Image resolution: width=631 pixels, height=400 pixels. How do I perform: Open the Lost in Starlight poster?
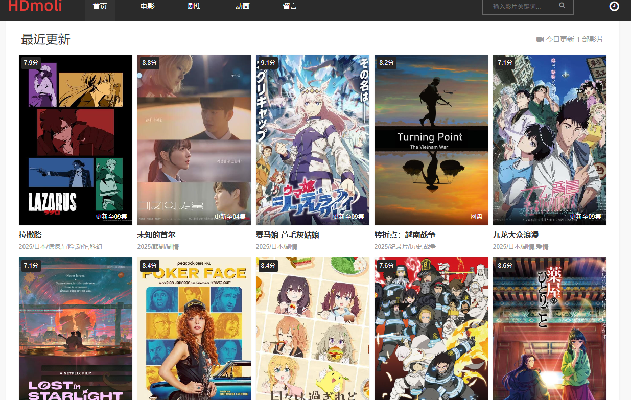(x=76, y=328)
